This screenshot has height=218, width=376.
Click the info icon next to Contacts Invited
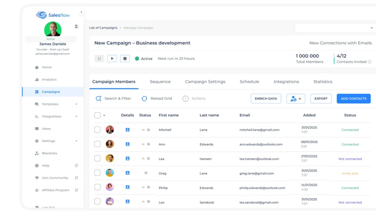(370, 62)
